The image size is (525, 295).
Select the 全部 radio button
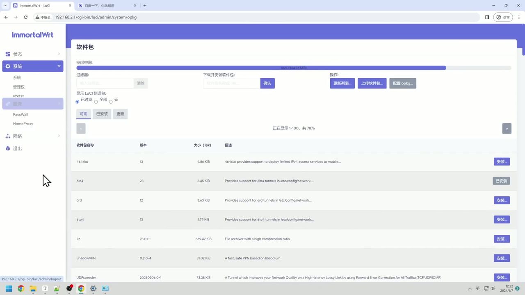96,102
